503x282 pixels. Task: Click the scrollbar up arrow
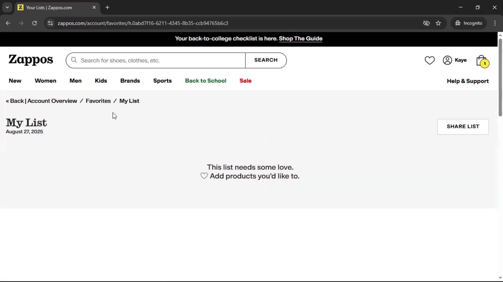pos(500,35)
